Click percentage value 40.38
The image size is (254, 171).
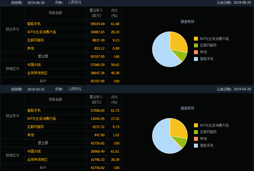point(115,73)
